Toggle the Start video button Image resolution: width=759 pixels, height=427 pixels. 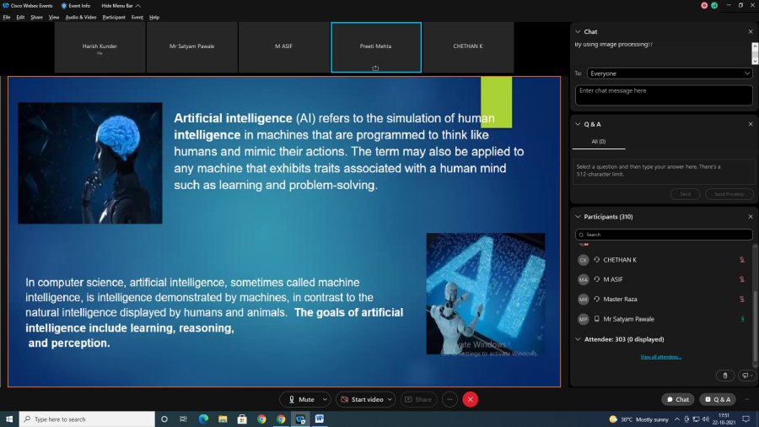click(365, 399)
